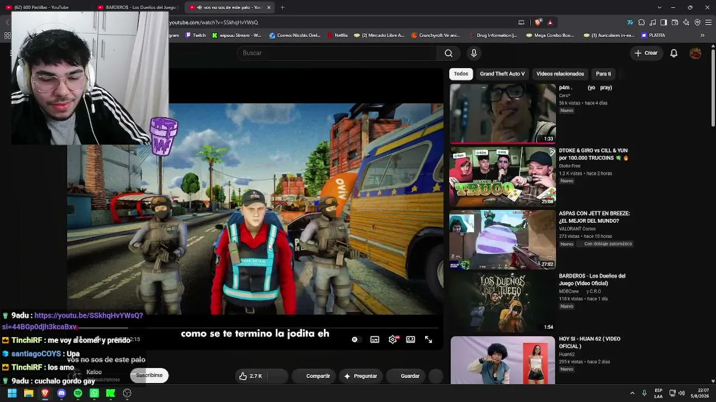Toggle subtitles on the video player

click(x=375, y=339)
